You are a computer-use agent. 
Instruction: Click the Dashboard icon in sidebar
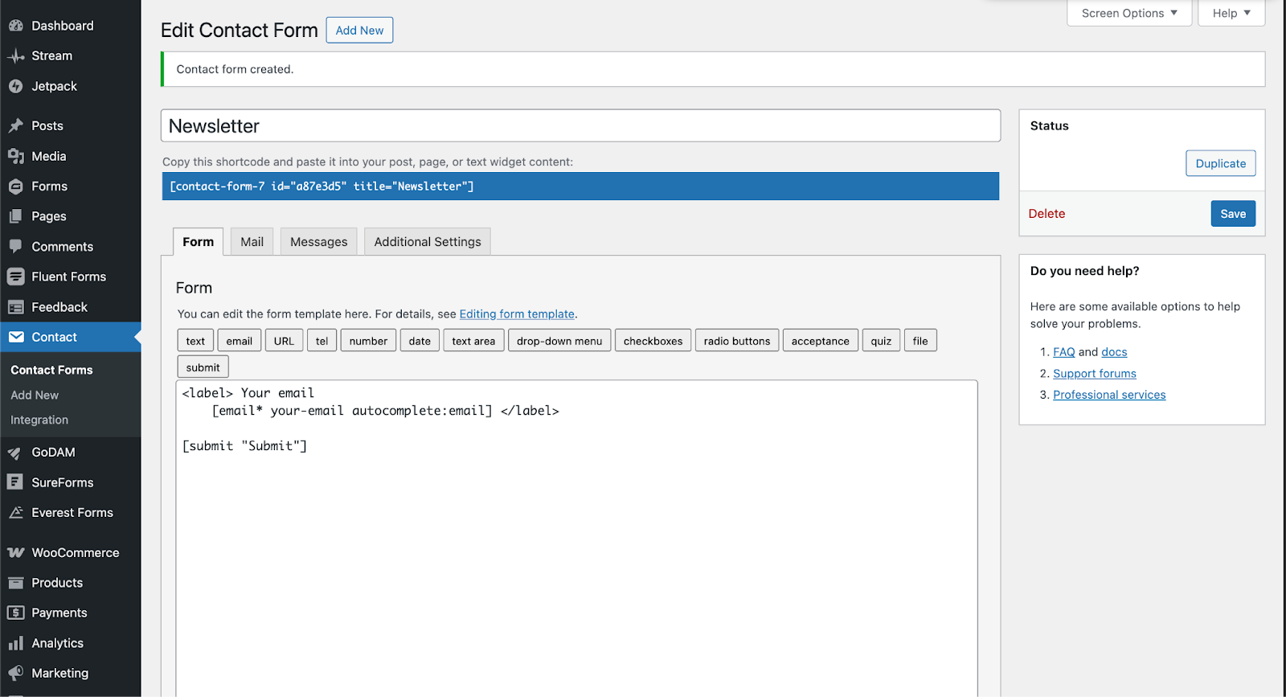(x=15, y=26)
